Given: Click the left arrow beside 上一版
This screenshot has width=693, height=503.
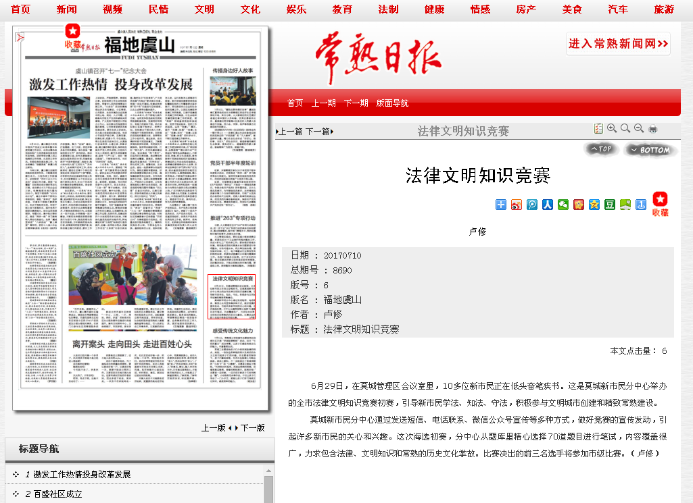Looking at the screenshot, I should (230, 428).
